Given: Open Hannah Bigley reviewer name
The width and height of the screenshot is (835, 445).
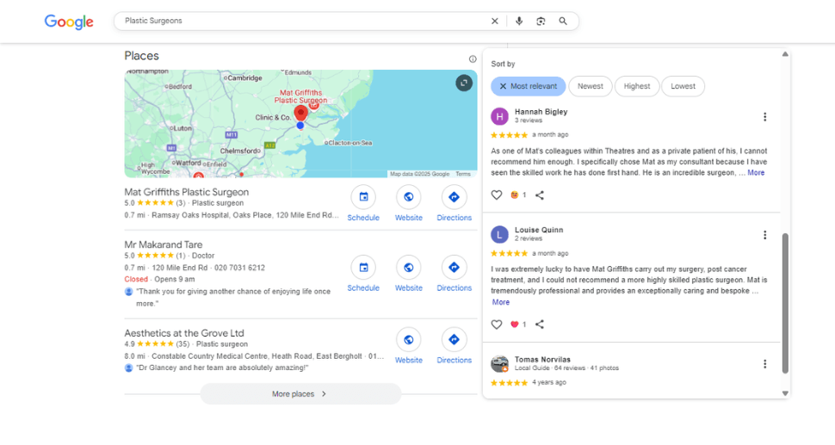Looking at the screenshot, I should [x=541, y=112].
